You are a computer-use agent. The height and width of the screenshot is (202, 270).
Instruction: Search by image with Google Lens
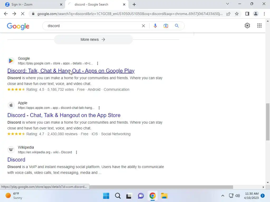click(x=166, y=26)
